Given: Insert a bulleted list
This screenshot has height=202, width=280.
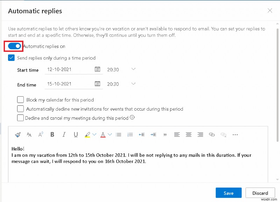Looking at the screenshot, I should coord(118,134).
